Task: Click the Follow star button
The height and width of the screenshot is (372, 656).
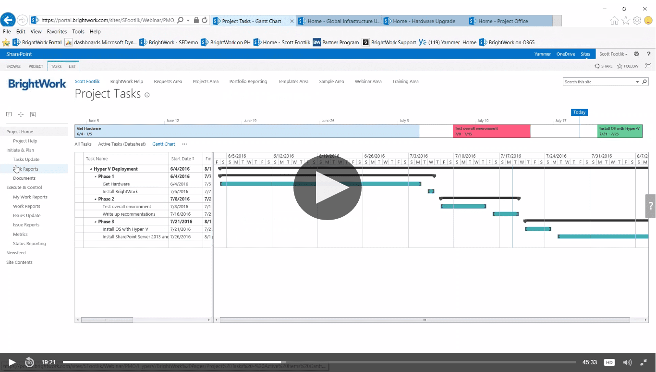Action: click(x=628, y=66)
